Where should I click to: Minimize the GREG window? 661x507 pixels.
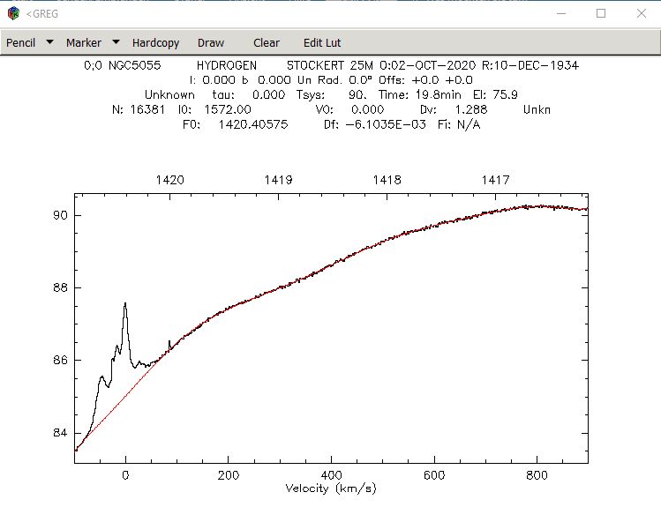(561, 13)
